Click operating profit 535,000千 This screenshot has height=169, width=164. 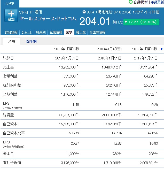[71, 76]
